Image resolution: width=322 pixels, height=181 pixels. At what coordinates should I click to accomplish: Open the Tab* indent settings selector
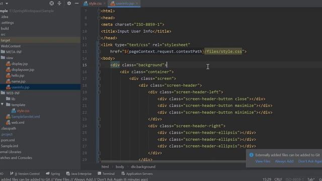click(311, 179)
